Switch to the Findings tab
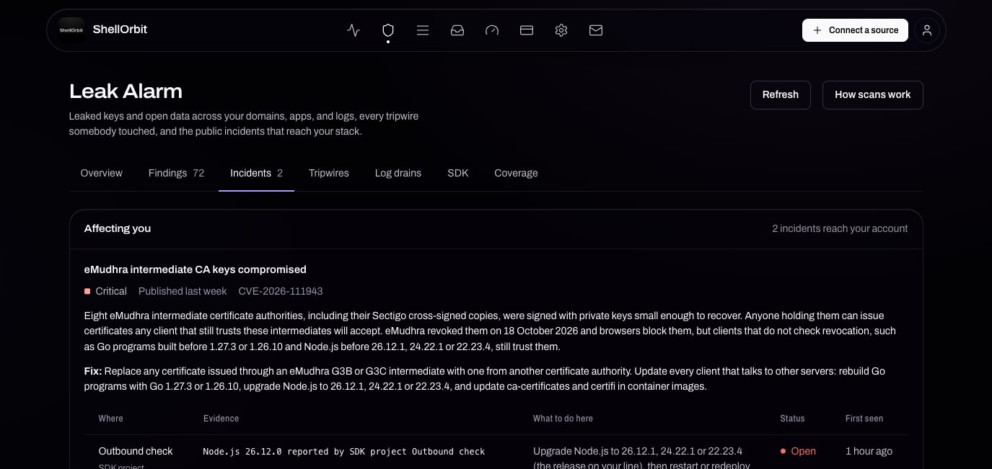 coord(176,173)
